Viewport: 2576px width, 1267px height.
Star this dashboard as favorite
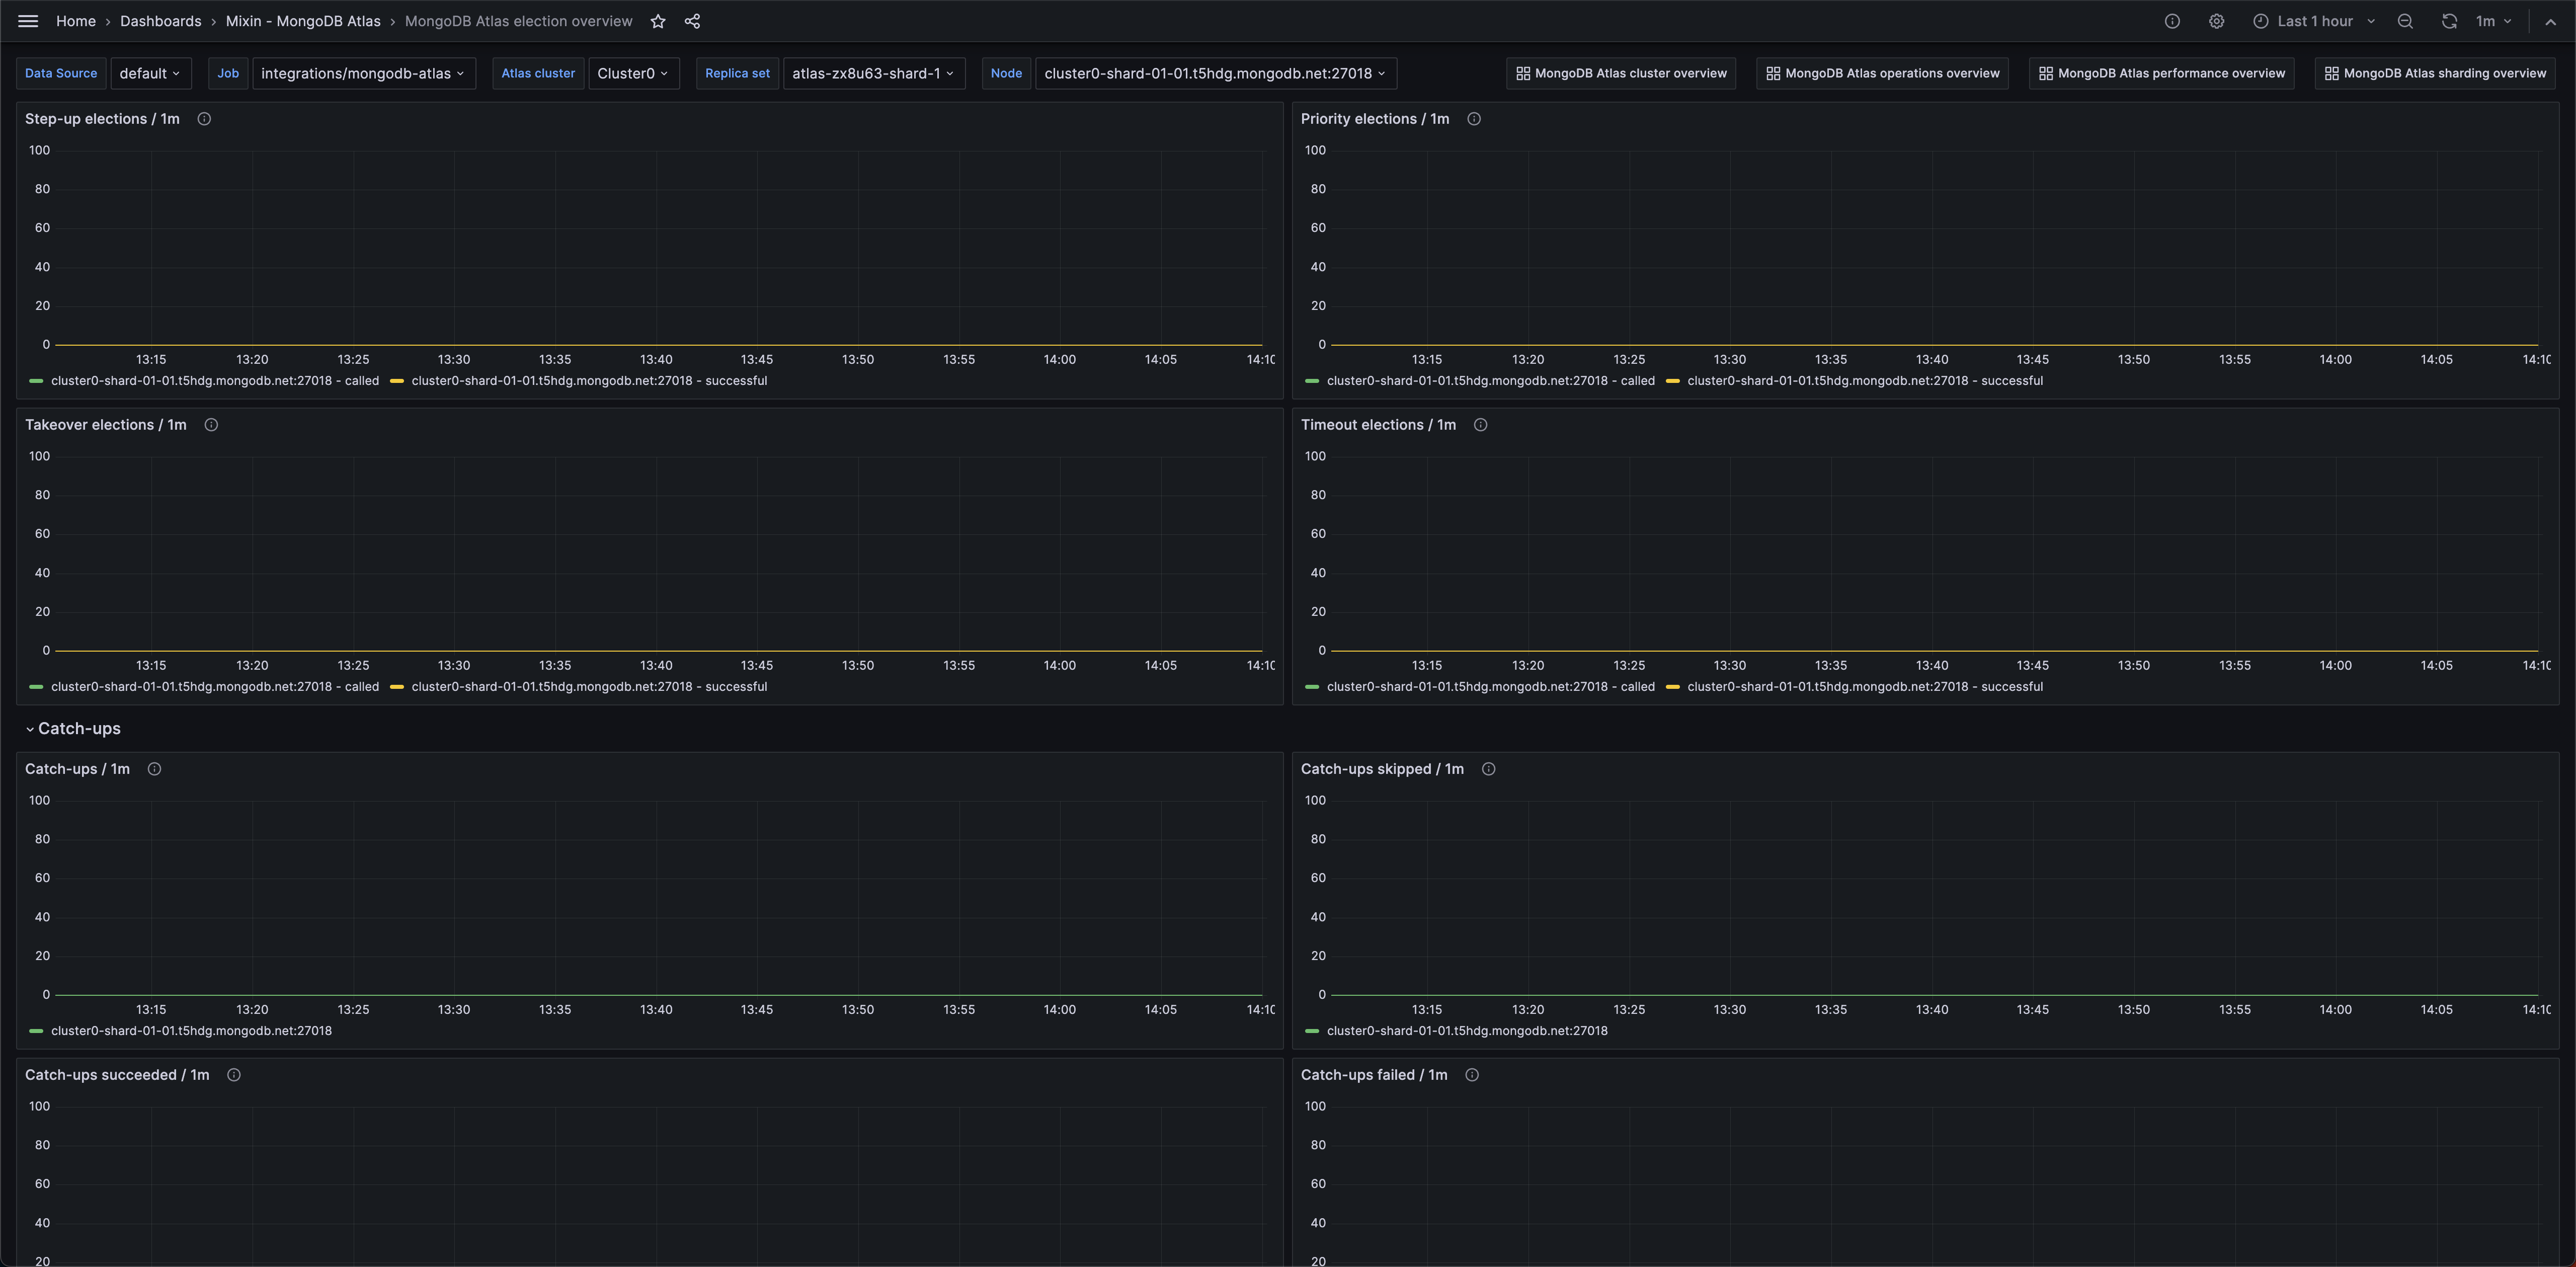658,21
